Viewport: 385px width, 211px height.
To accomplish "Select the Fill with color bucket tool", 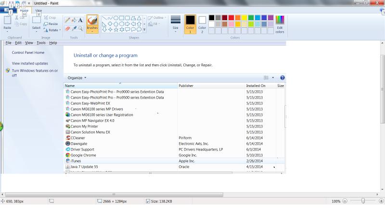I will (x=74, y=20).
